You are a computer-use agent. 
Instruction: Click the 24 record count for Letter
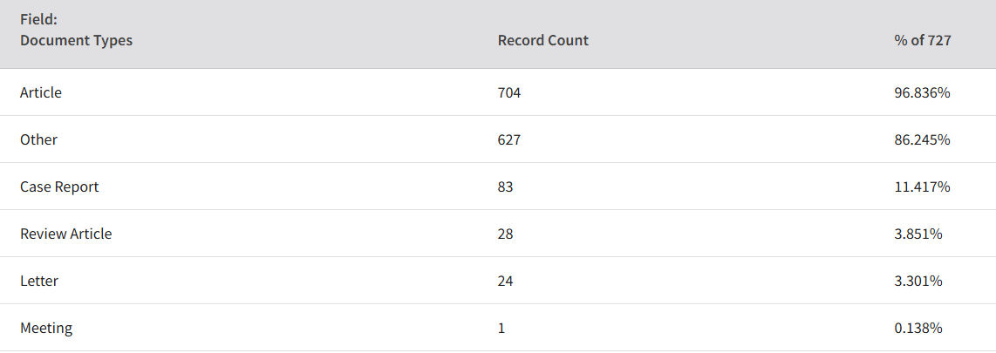click(506, 281)
